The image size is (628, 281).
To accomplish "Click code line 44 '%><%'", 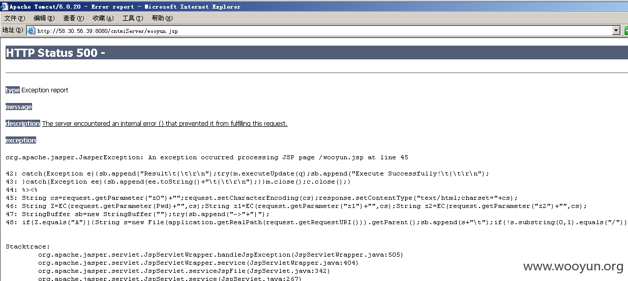I will (21, 190).
